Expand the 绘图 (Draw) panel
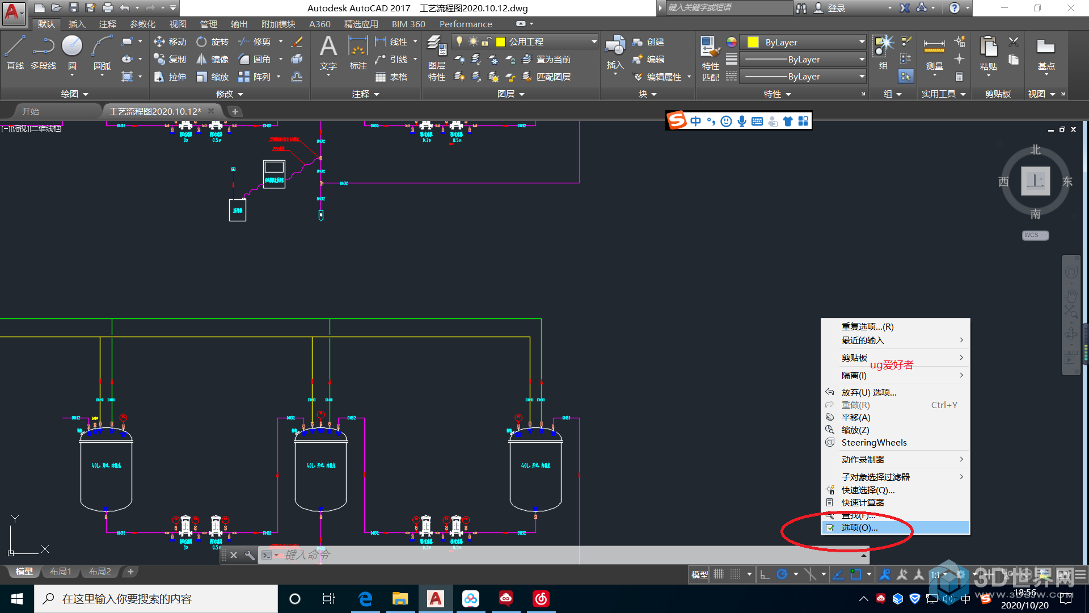Viewport: 1089px width, 613px height. pyautogui.click(x=75, y=94)
